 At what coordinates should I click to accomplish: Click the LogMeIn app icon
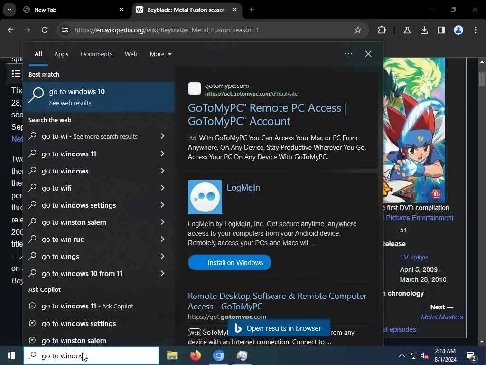click(x=205, y=197)
